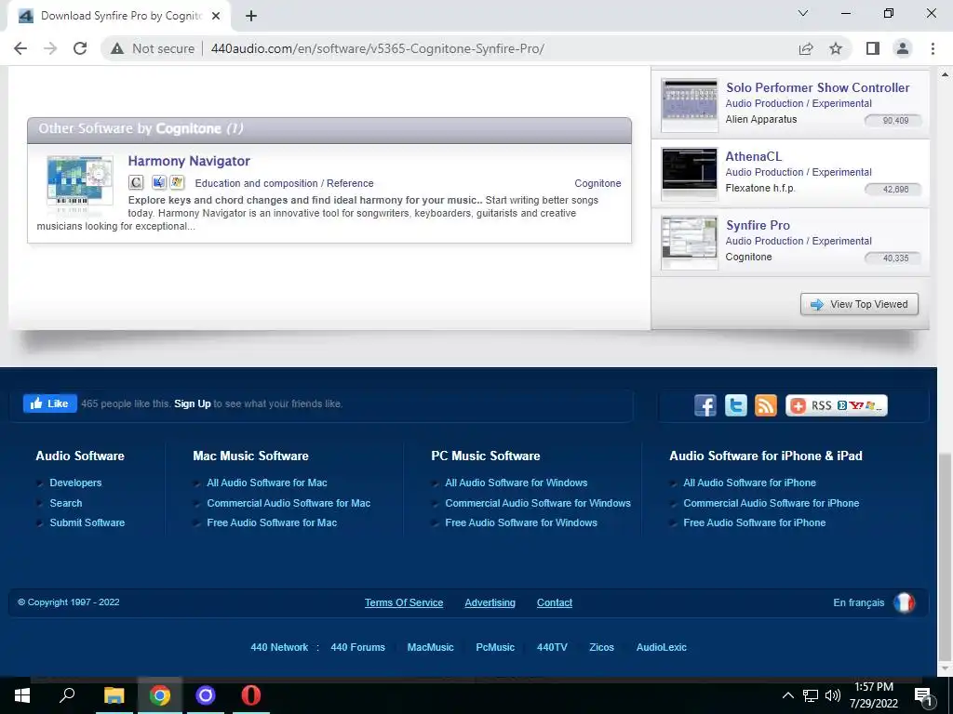Open Windows Start menu
This screenshot has height=714, width=953.
(22, 695)
